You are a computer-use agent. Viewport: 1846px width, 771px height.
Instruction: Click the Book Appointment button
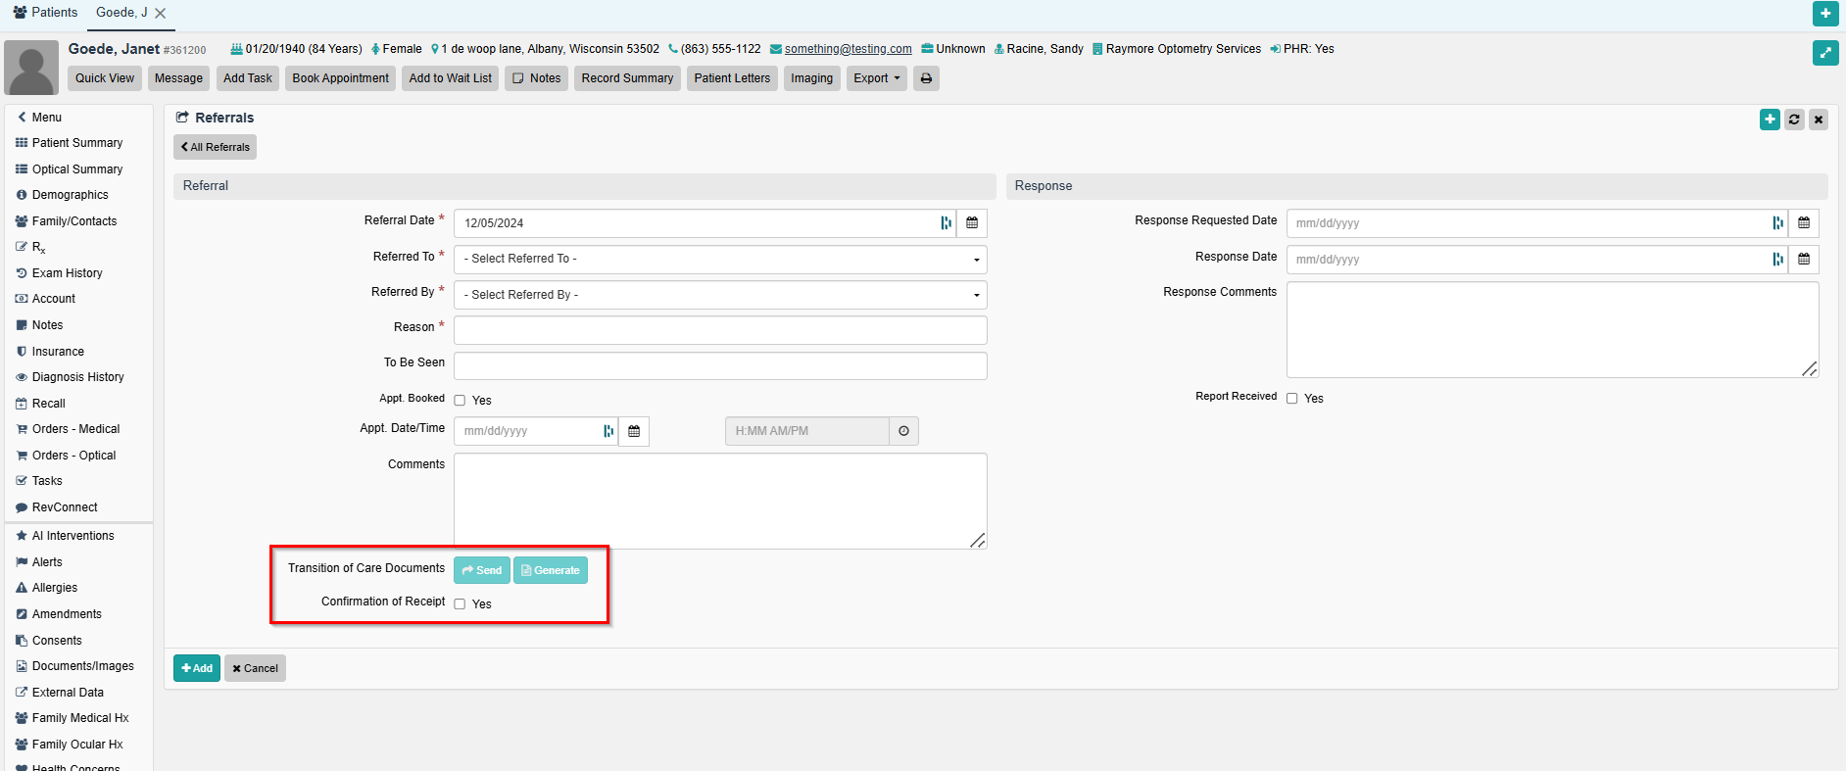340,78
